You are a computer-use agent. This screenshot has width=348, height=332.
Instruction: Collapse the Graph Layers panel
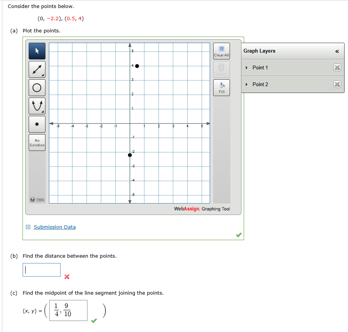[x=337, y=51]
